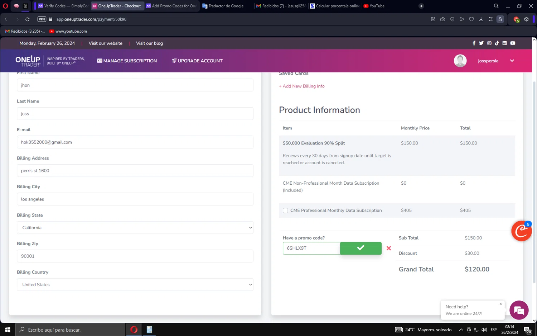This screenshot has width=537, height=336.
Task: Open the YouTube social icon in header
Action: coord(513,43)
